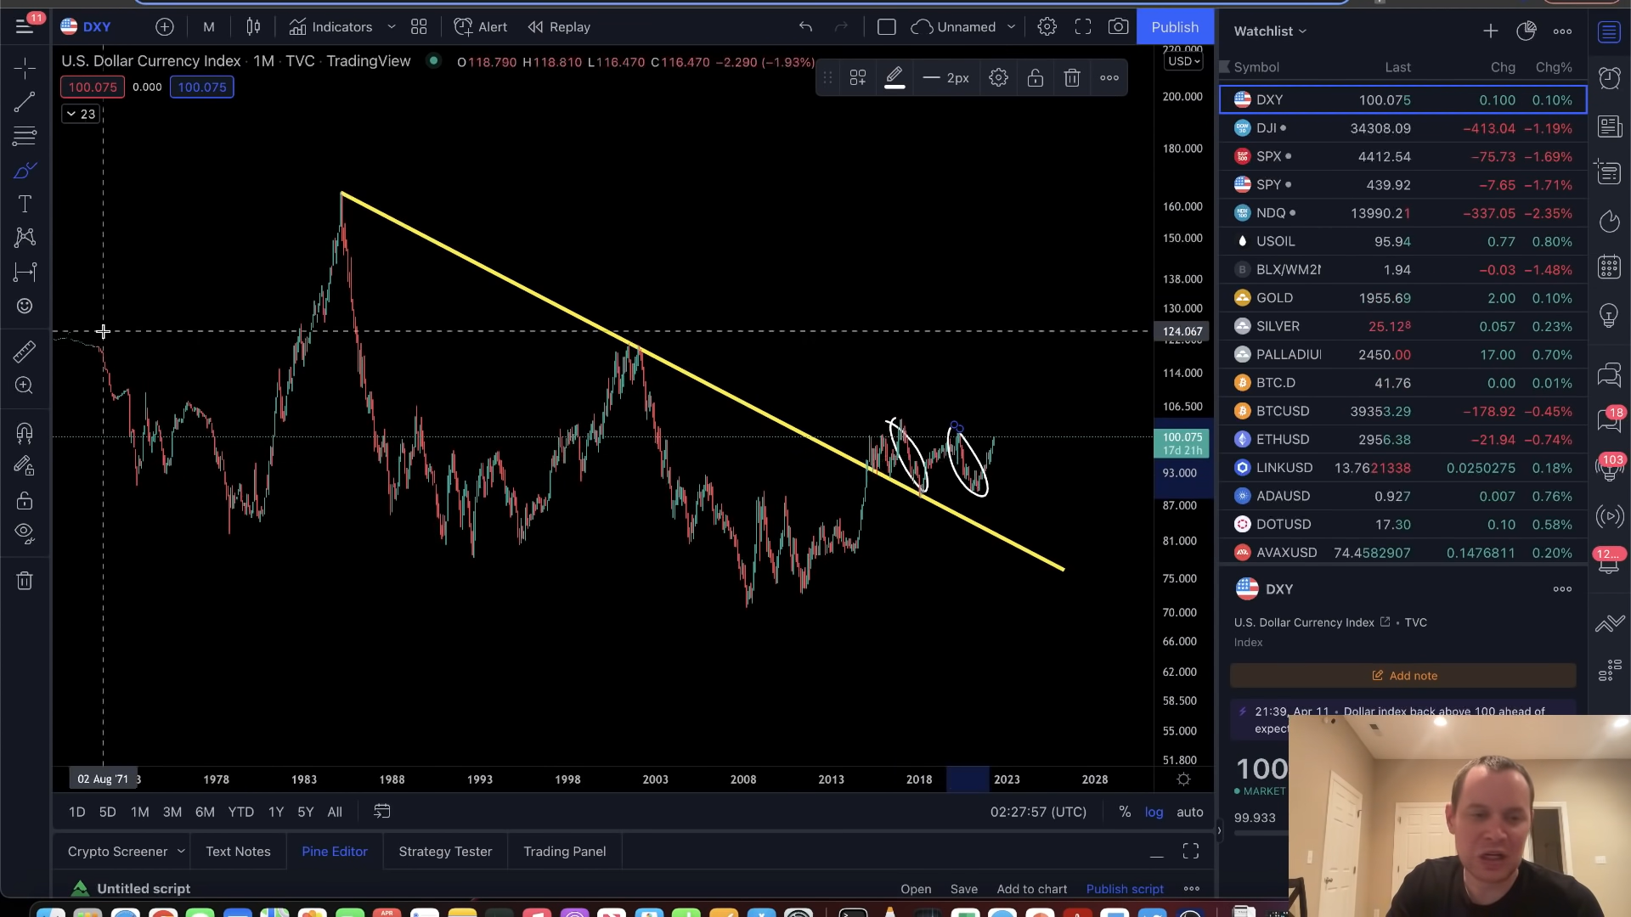1631x917 pixels.
Task: Open line color pencil in drawing toolbar
Action: [895, 78]
